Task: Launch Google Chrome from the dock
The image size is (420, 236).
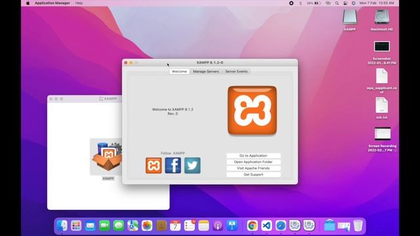Action: [252, 226]
